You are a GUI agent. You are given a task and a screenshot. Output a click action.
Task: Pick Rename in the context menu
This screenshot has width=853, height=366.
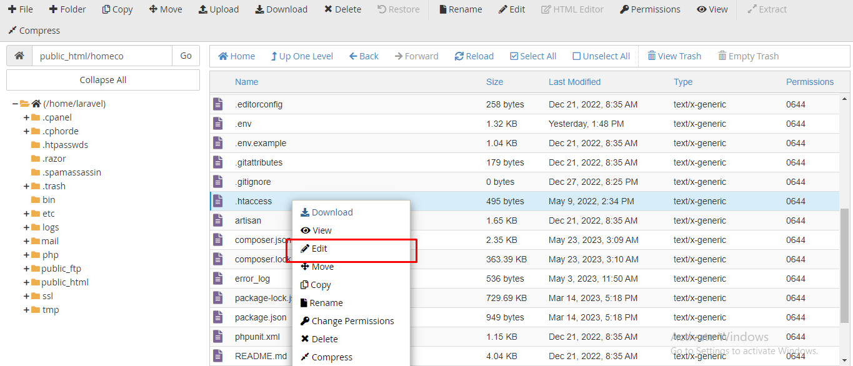(326, 303)
